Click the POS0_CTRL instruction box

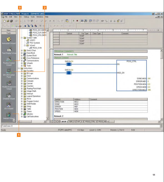(x=132, y=75)
